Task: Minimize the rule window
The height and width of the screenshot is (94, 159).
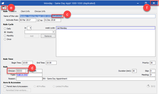Action: (x=138, y=3)
